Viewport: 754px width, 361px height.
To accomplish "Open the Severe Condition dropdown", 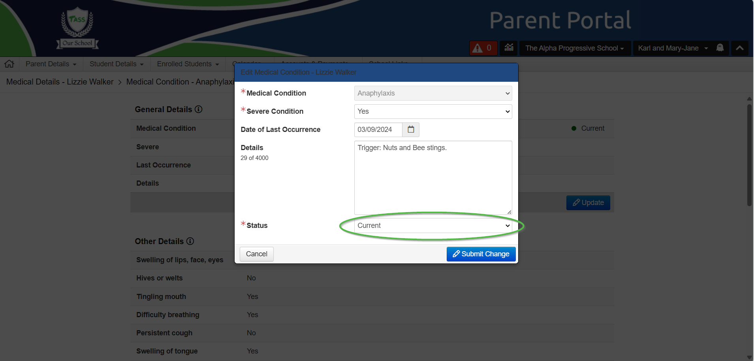I will click(x=433, y=111).
